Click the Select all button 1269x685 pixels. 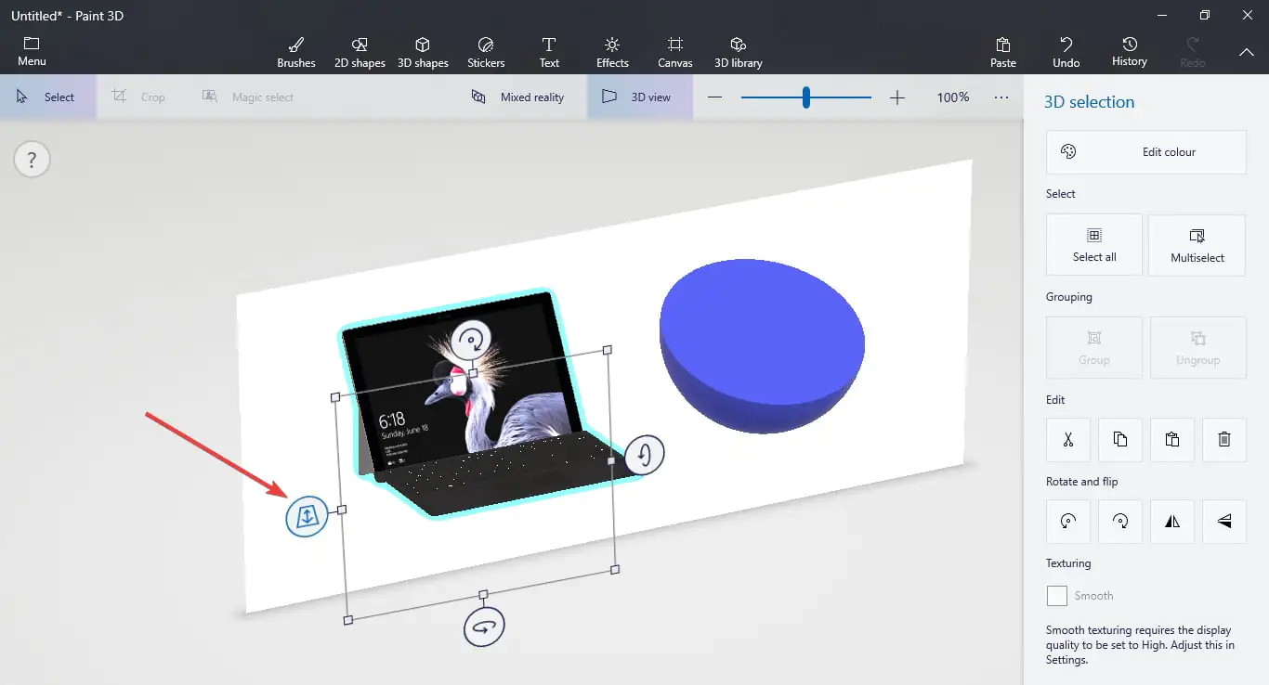pos(1094,245)
